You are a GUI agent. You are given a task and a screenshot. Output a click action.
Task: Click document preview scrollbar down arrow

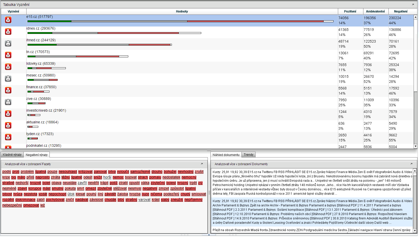pos(415,230)
